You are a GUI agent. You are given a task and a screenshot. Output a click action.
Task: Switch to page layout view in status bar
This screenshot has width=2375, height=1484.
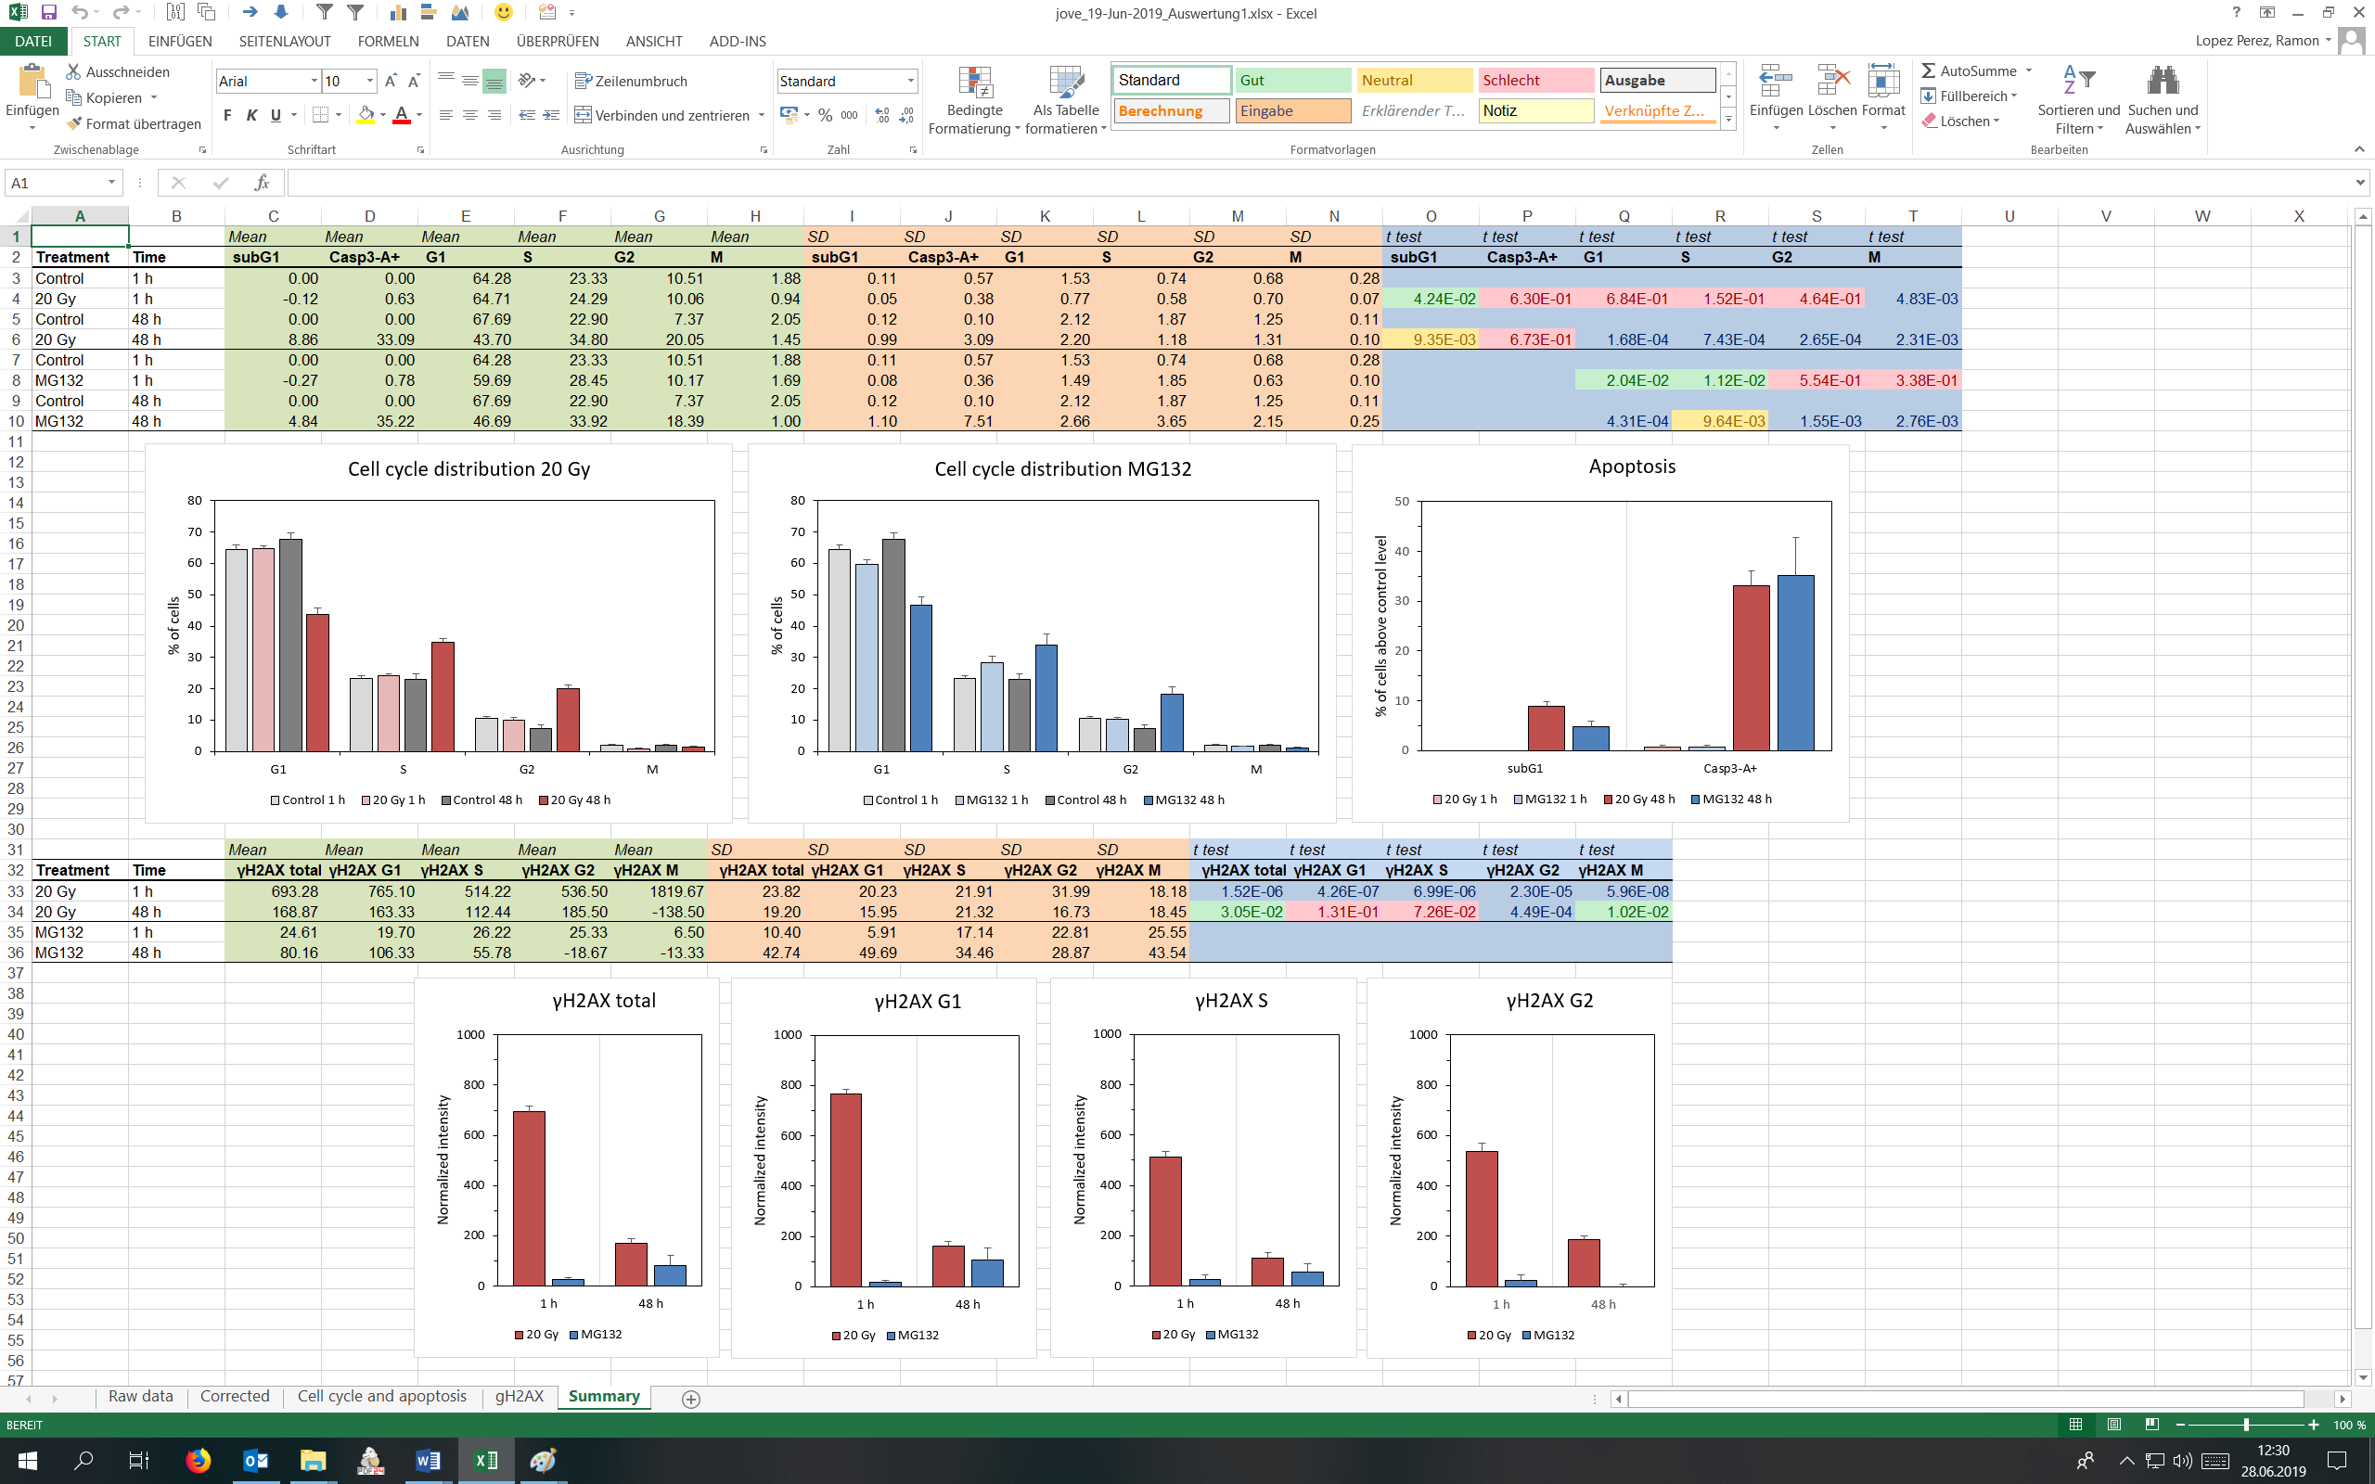click(2114, 1424)
